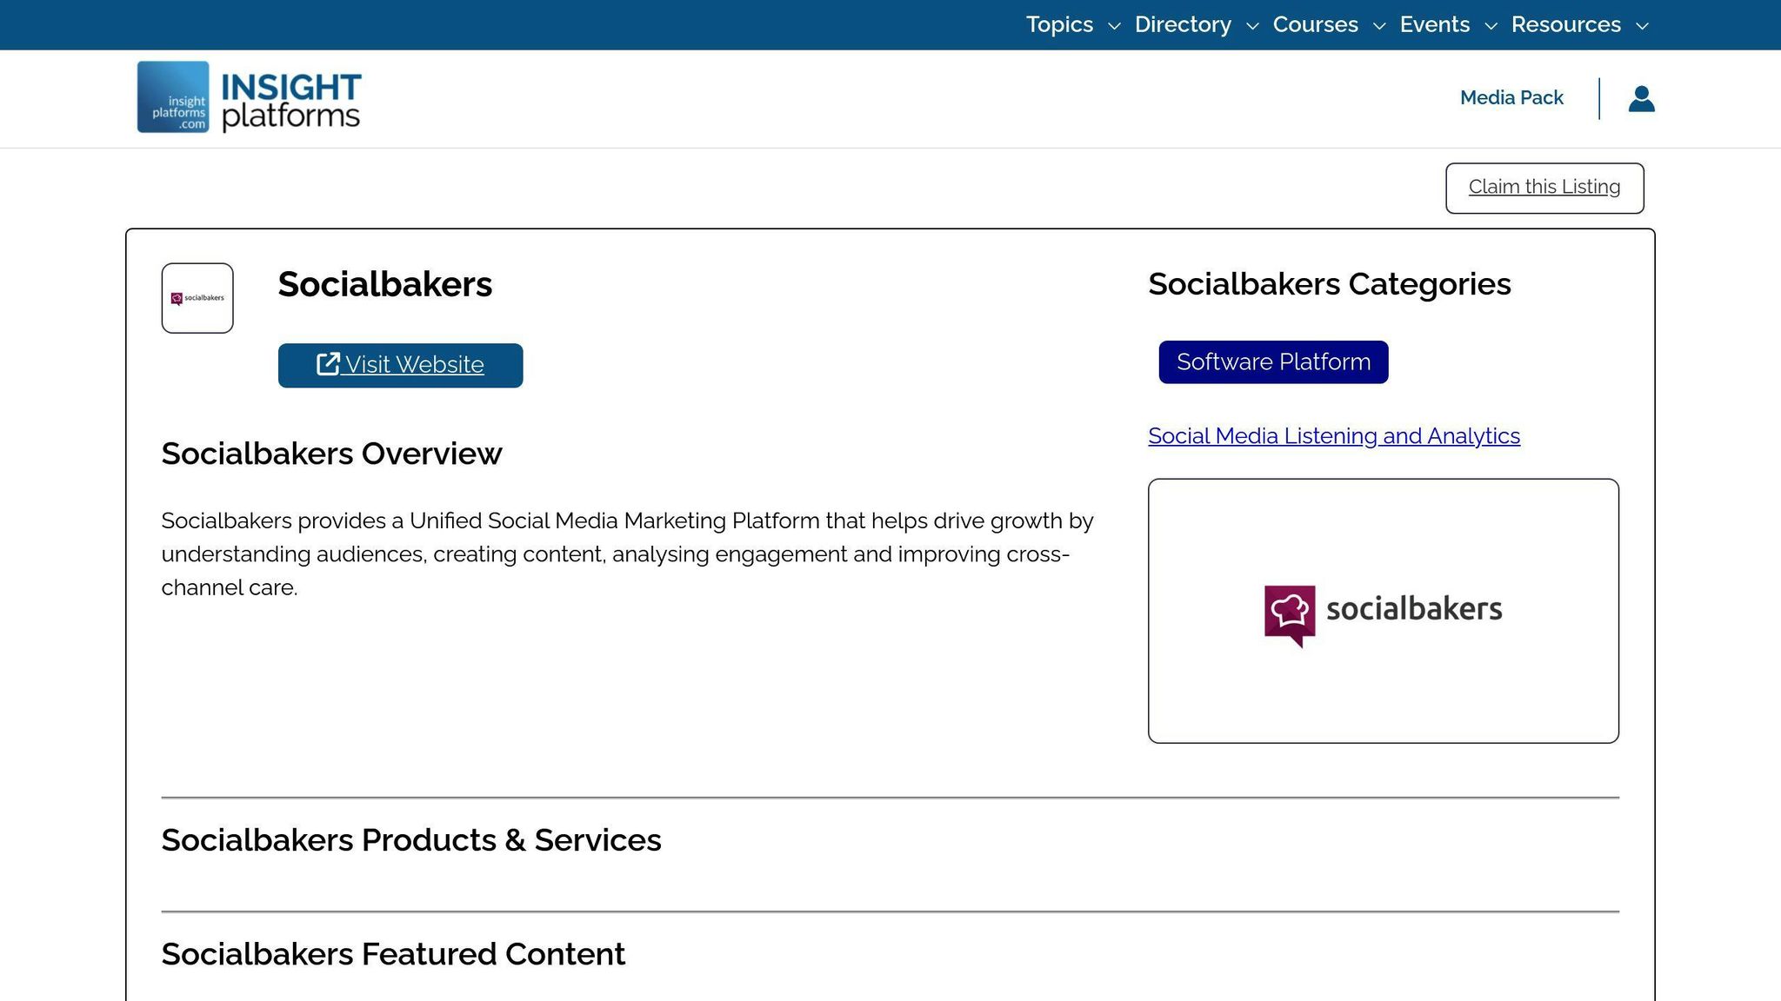Click the Visit Website button

click(x=399, y=365)
